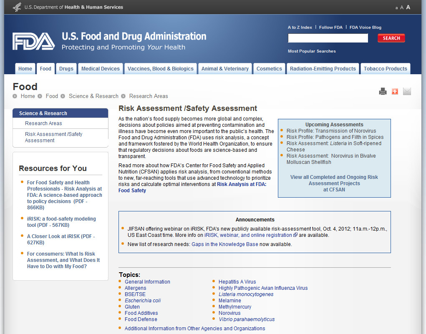426x334 pixels.
Task: Open iRISK, webinar, and online registration link
Action: coord(248,235)
